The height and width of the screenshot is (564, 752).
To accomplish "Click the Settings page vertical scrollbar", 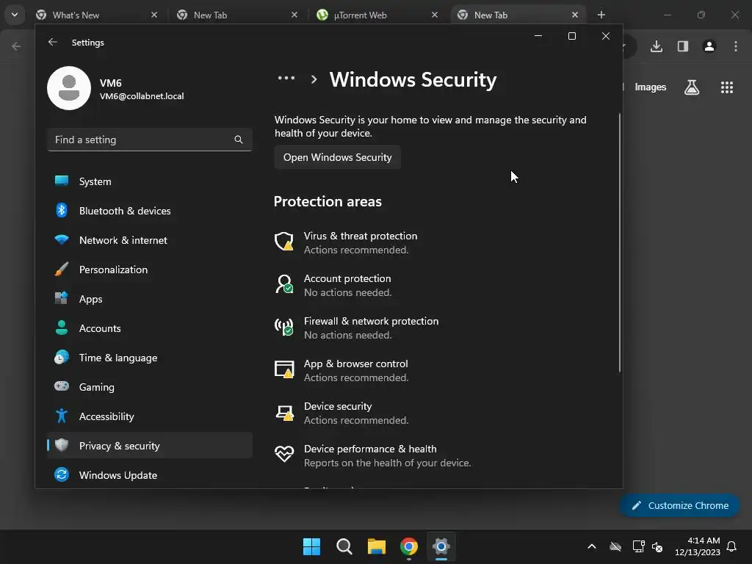I will coord(620,242).
